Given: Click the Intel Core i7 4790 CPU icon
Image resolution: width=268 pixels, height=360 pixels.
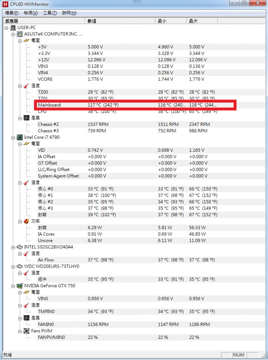Looking at the screenshot, I should [x=20, y=137].
